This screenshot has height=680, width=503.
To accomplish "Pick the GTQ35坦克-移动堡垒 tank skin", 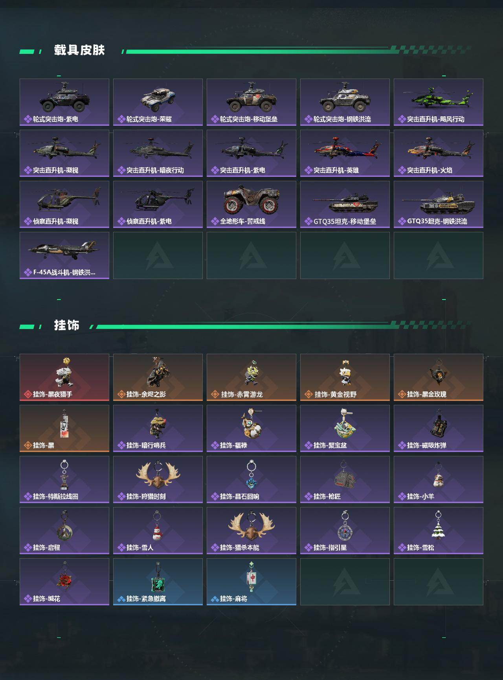I will (345, 204).
